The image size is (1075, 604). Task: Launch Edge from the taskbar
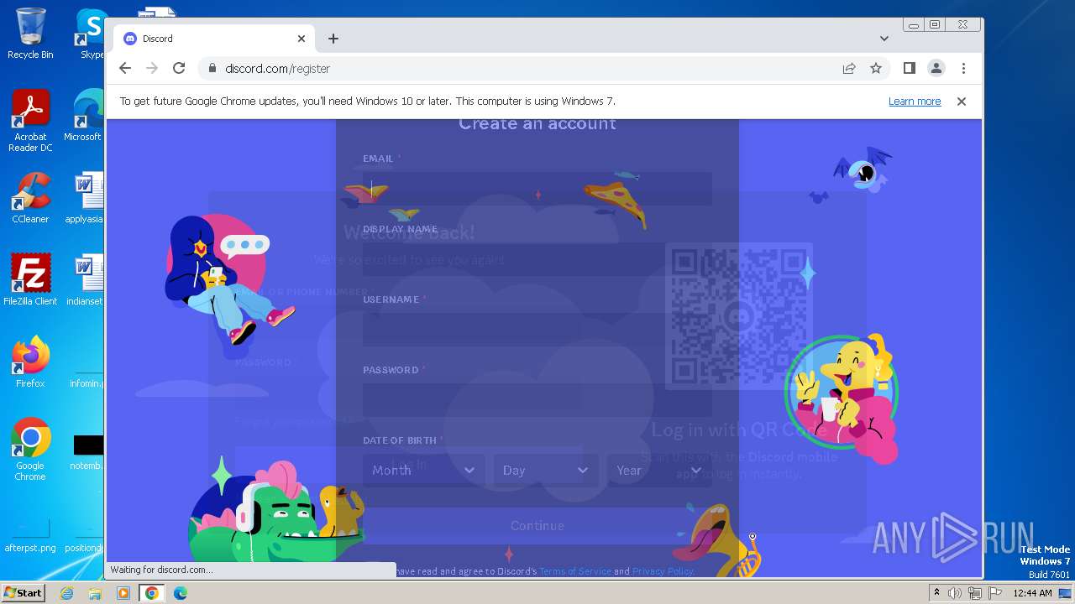180,593
